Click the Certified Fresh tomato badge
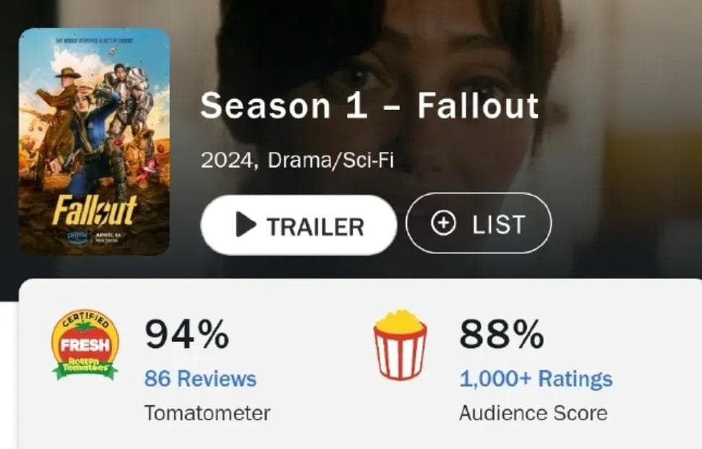The width and height of the screenshot is (702, 449). click(x=85, y=345)
